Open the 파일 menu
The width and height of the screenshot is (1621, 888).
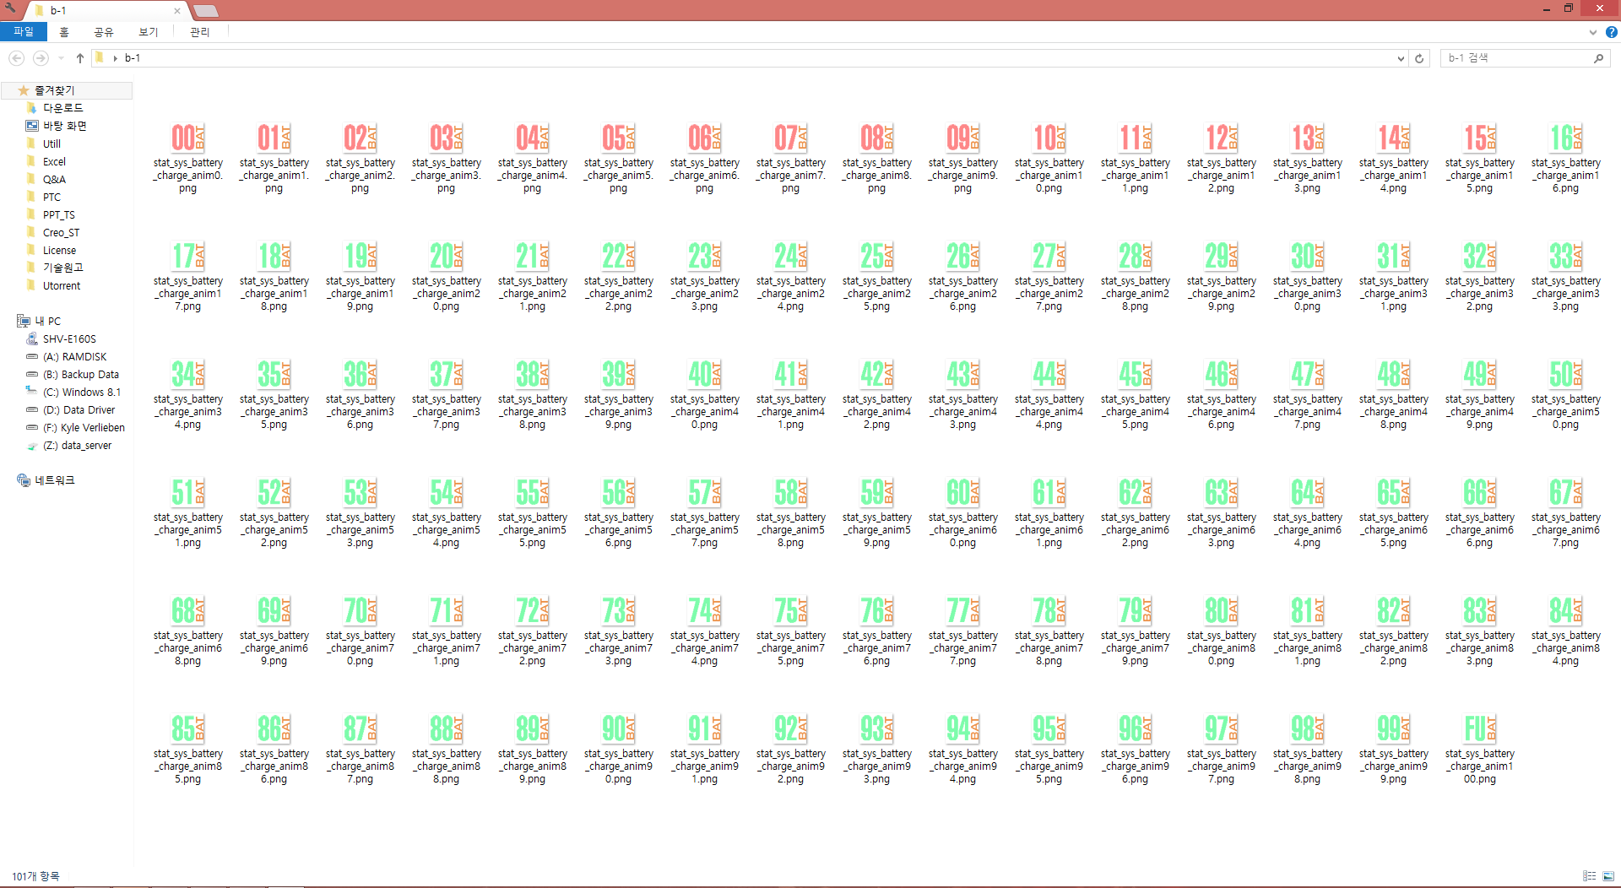[x=24, y=32]
